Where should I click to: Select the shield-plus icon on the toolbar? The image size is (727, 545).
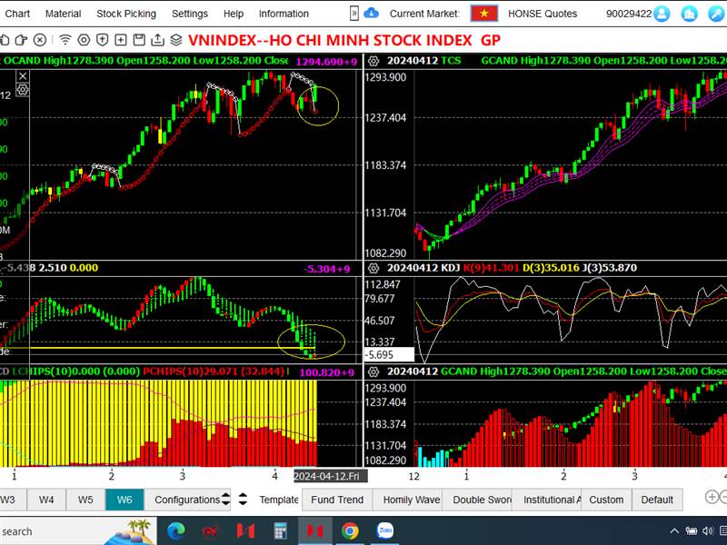click(100, 41)
